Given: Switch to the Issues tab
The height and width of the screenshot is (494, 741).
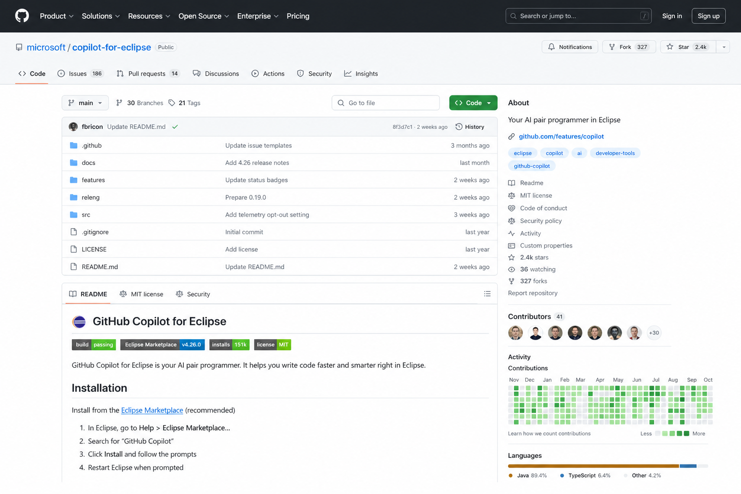Looking at the screenshot, I should 80,74.
